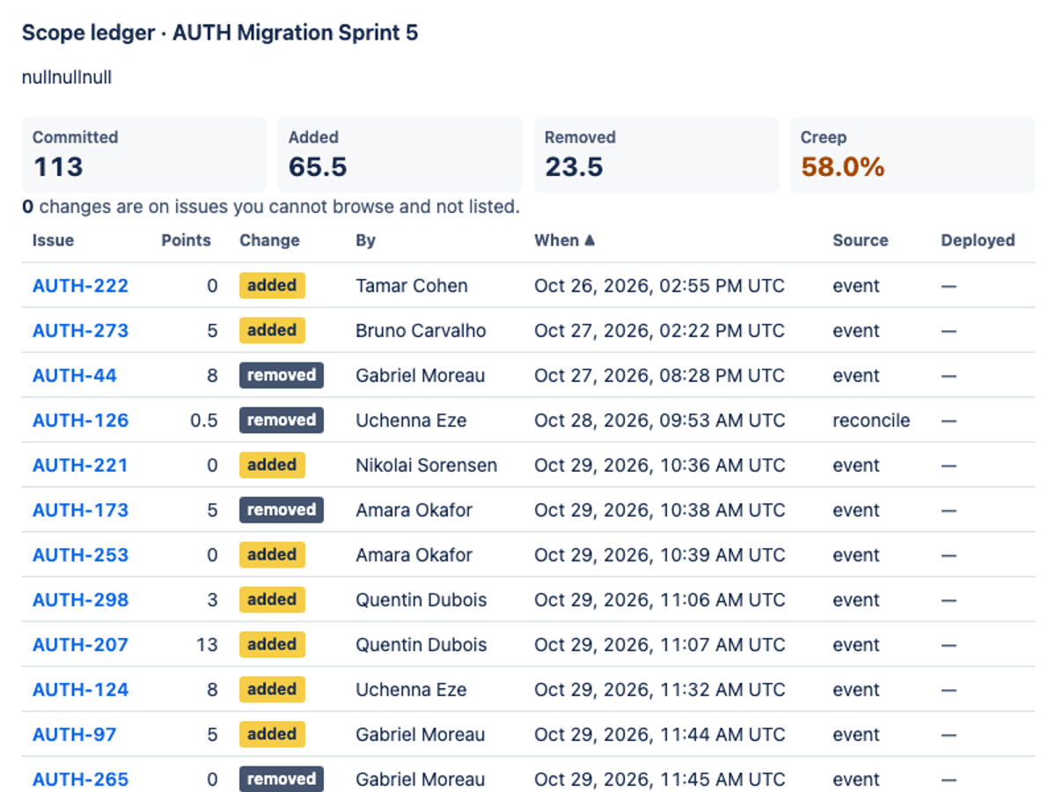Click the reconcile source value

pyautogui.click(x=871, y=421)
